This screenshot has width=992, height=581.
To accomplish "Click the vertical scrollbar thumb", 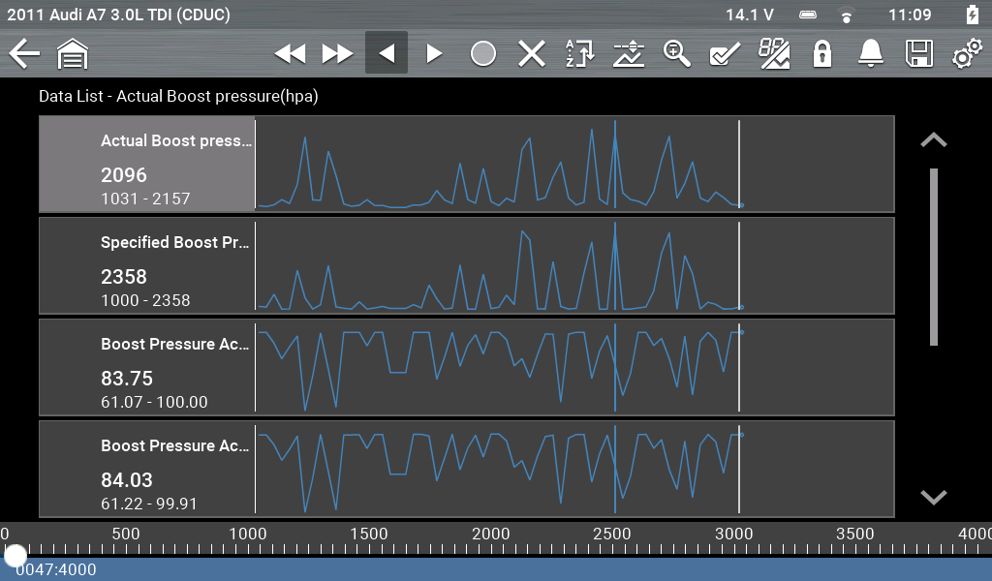I will tap(934, 257).
